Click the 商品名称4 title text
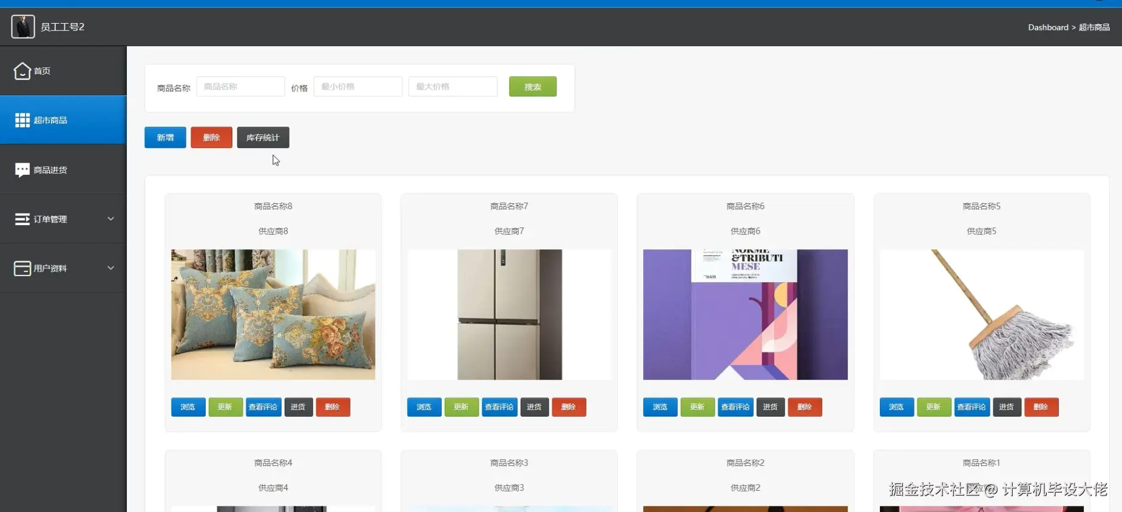Screen dimensions: 1122x512 coord(273,463)
